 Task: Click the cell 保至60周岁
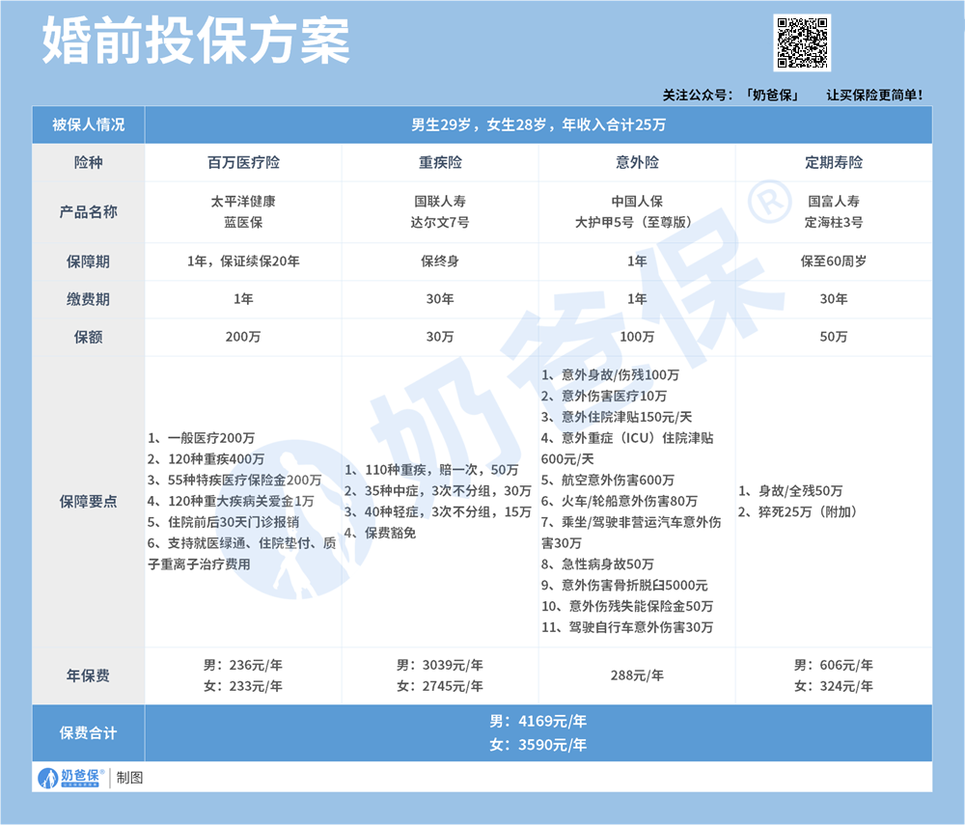pos(834,261)
